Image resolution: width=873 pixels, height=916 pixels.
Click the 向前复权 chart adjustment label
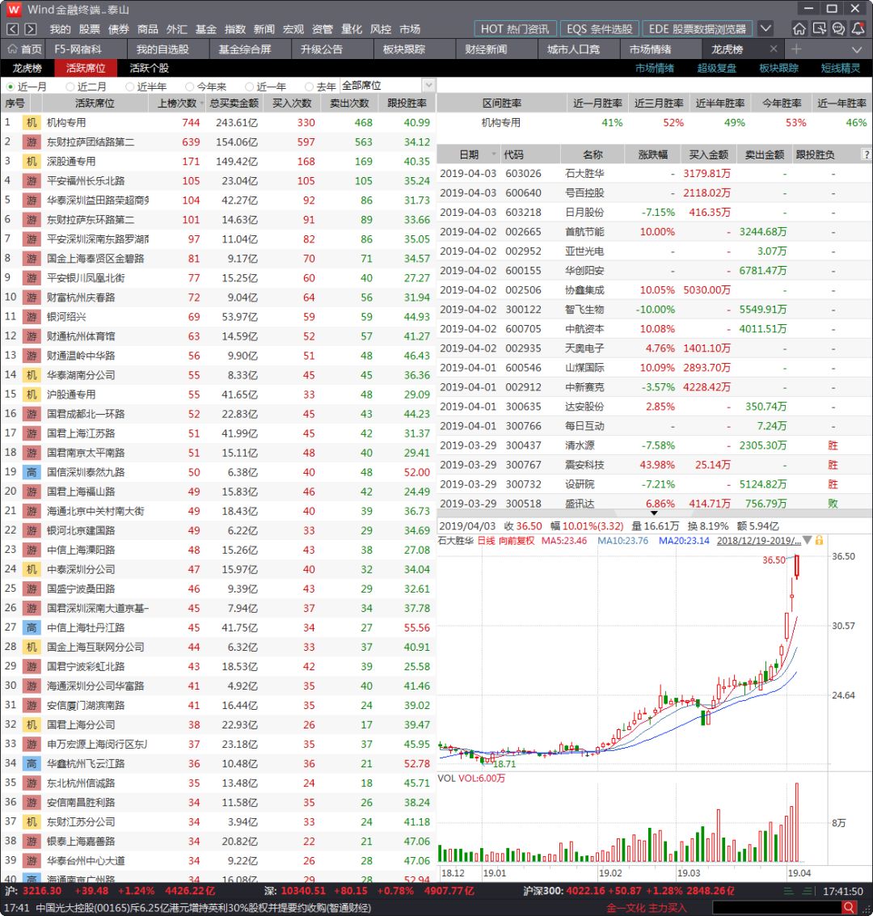tap(517, 540)
